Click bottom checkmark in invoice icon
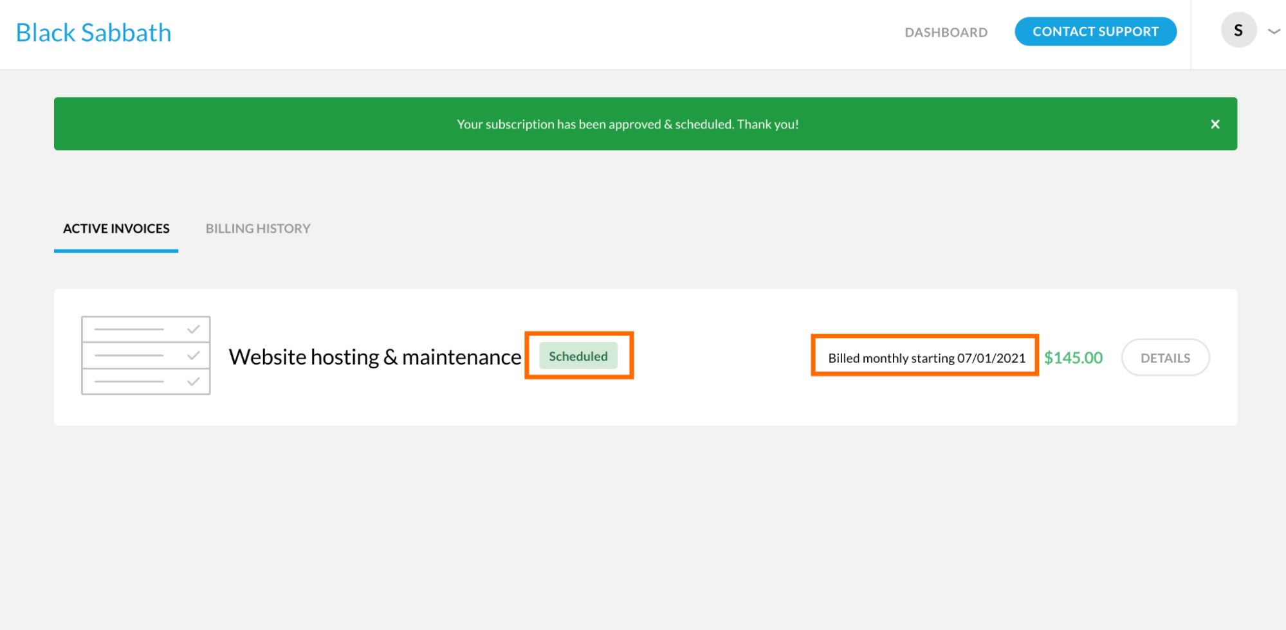 pos(193,382)
